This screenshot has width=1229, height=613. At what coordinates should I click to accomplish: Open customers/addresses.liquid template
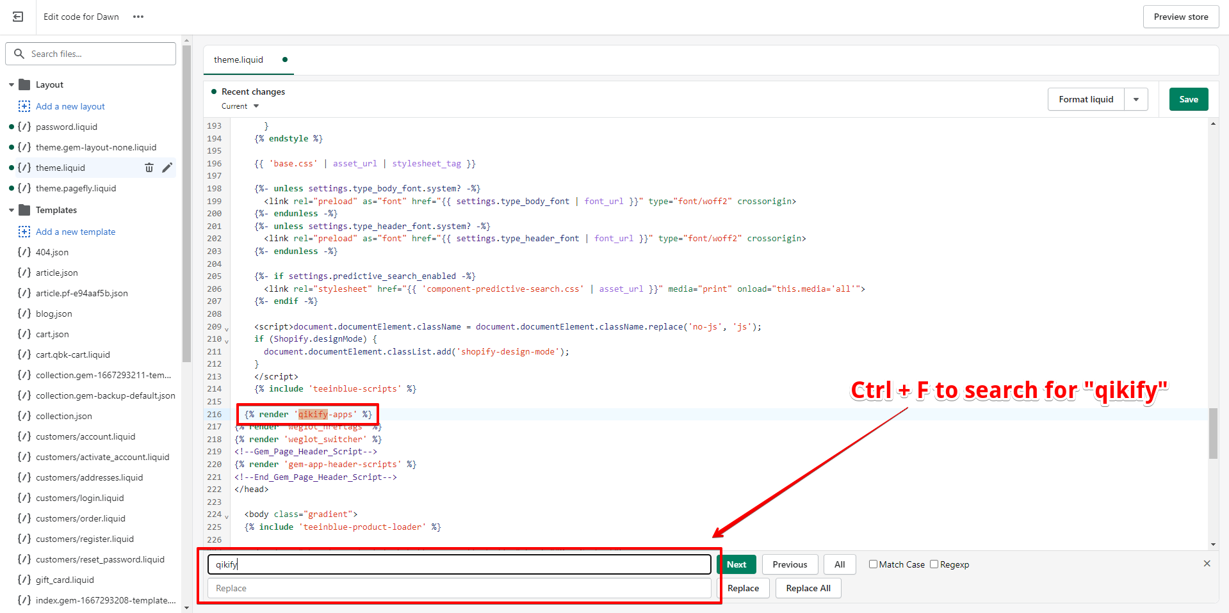tap(89, 477)
